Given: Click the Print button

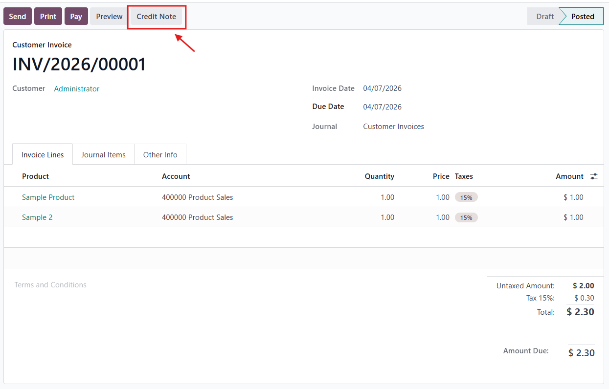Looking at the screenshot, I should click(48, 17).
